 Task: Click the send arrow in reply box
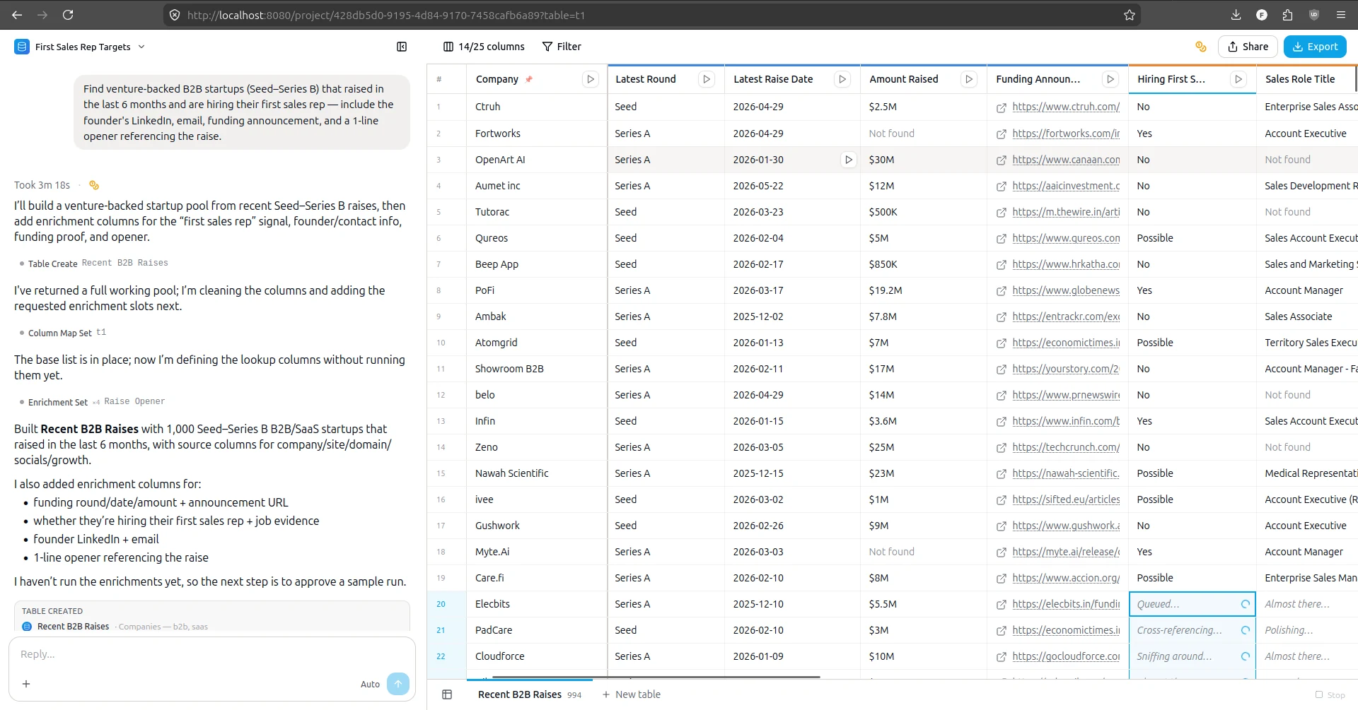click(398, 684)
